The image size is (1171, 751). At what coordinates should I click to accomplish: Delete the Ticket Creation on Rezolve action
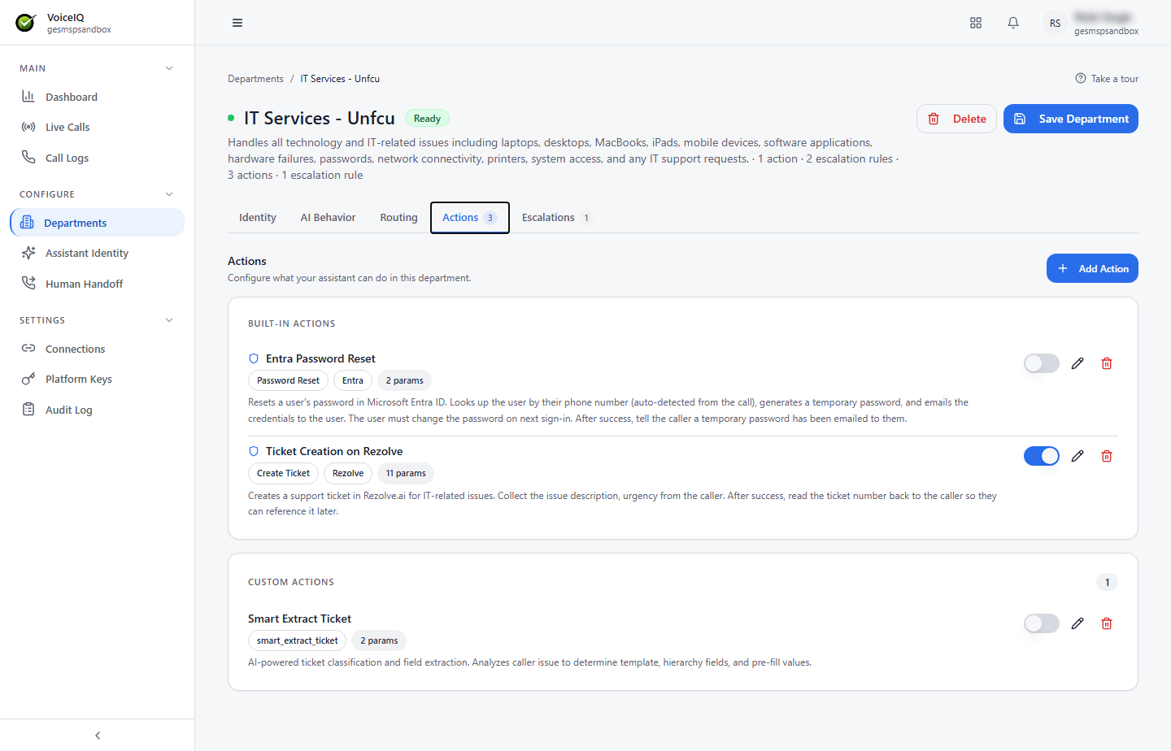pyautogui.click(x=1107, y=456)
